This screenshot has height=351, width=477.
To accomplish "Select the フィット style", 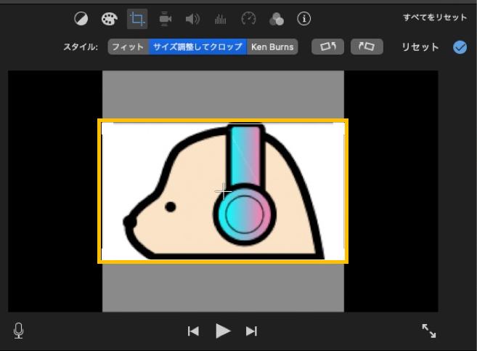I will point(128,47).
